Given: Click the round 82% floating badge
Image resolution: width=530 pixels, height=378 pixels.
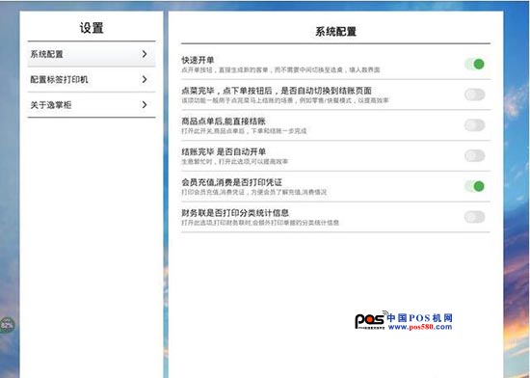Looking at the screenshot, I should click(x=7, y=325).
